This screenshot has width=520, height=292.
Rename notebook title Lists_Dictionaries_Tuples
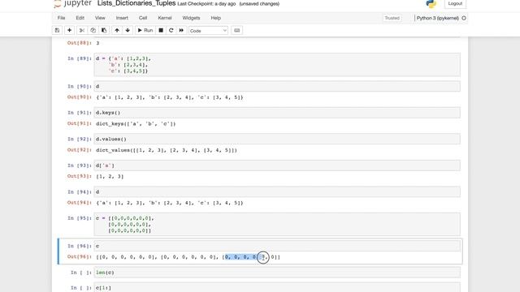point(136,3)
